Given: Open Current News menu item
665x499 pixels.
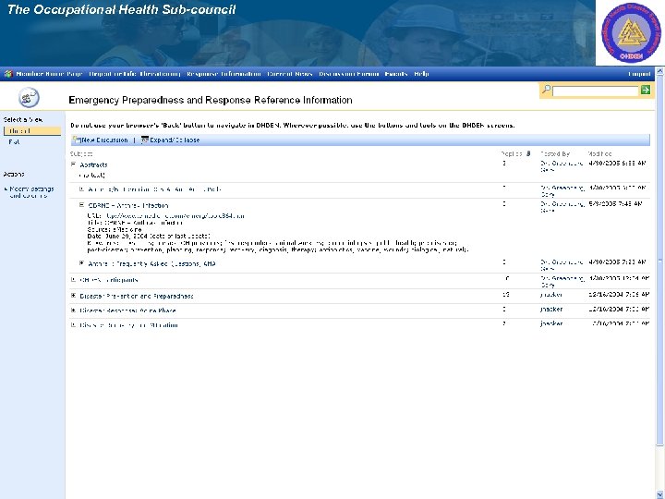Looking at the screenshot, I should [x=290, y=74].
